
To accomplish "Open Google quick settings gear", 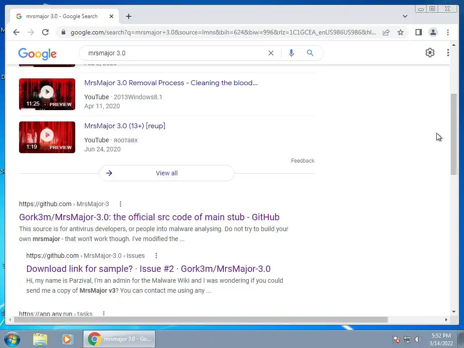I will pos(430,53).
